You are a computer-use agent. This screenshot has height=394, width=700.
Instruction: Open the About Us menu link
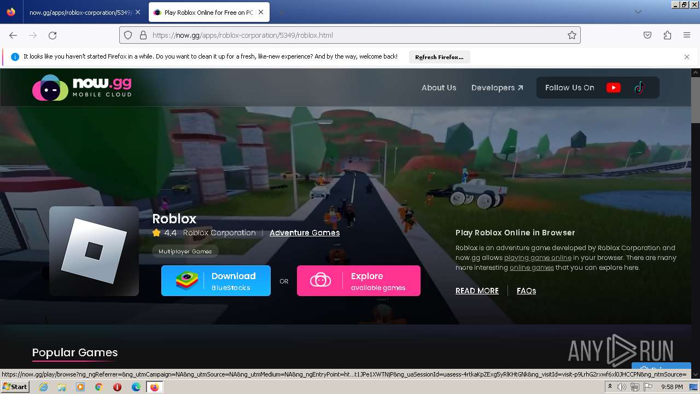[x=439, y=88]
